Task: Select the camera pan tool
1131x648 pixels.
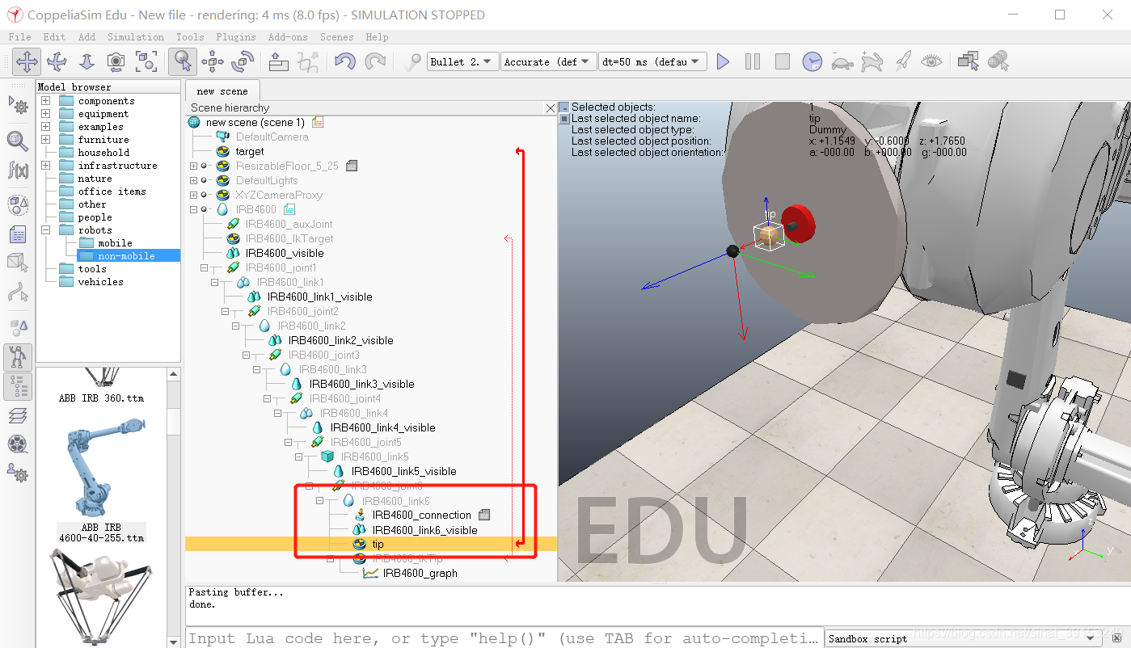Action: point(27,61)
